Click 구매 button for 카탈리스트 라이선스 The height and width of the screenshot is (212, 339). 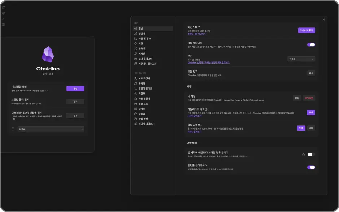(x=311, y=112)
